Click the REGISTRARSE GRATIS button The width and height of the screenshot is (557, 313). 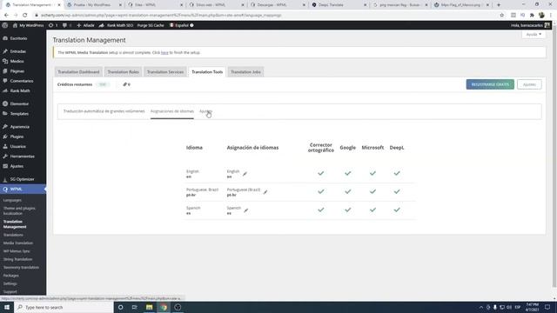(x=490, y=84)
